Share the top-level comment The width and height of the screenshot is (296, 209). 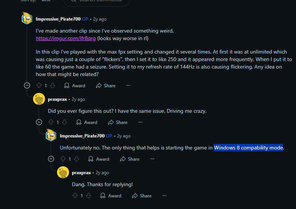coord(105,85)
